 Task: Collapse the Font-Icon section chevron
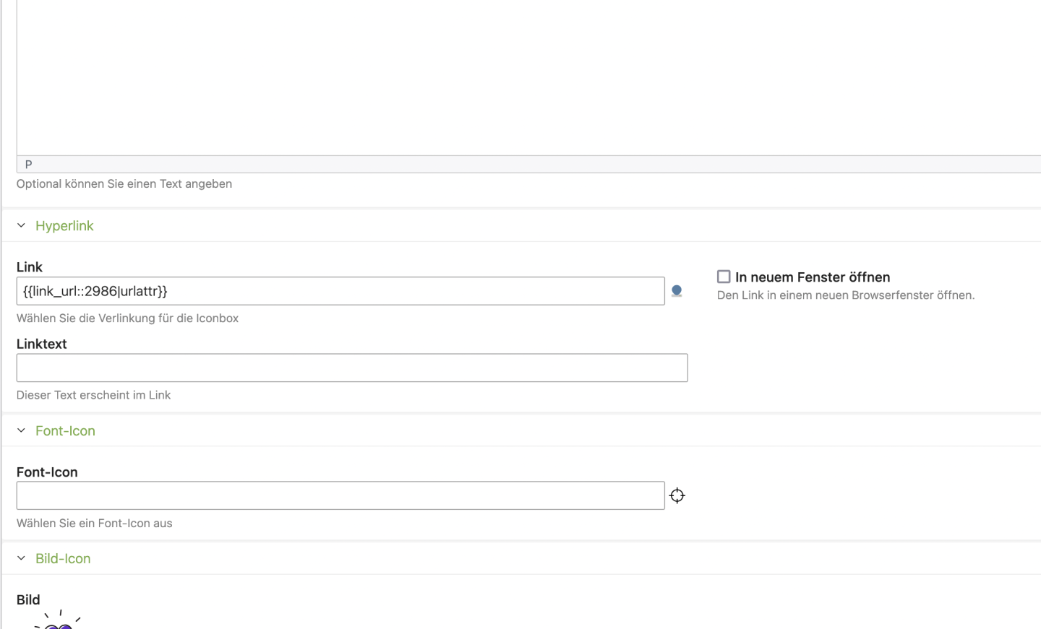pos(21,430)
